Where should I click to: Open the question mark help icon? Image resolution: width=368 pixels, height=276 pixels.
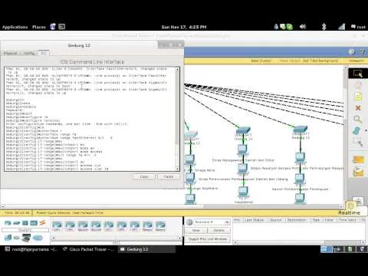pos(363,52)
